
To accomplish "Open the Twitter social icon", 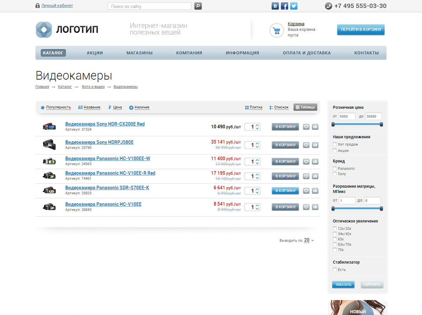I will click(x=294, y=6).
